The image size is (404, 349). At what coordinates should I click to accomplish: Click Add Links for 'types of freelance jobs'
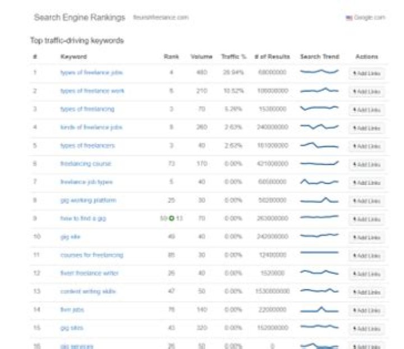point(366,73)
